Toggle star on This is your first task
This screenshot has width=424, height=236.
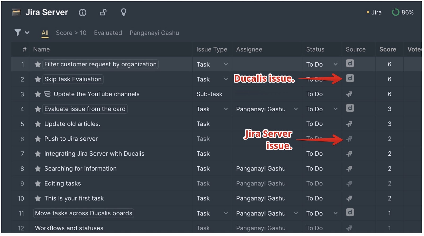38,198
